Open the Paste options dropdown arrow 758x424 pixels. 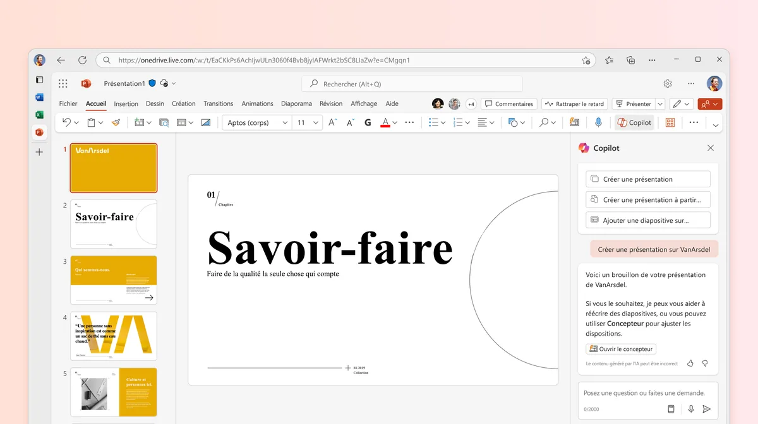101,123
